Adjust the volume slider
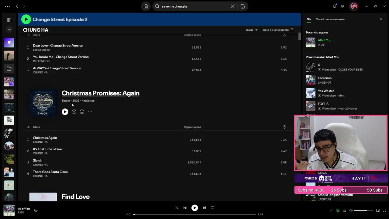This screenshot has width=389, height=219. 363,210
